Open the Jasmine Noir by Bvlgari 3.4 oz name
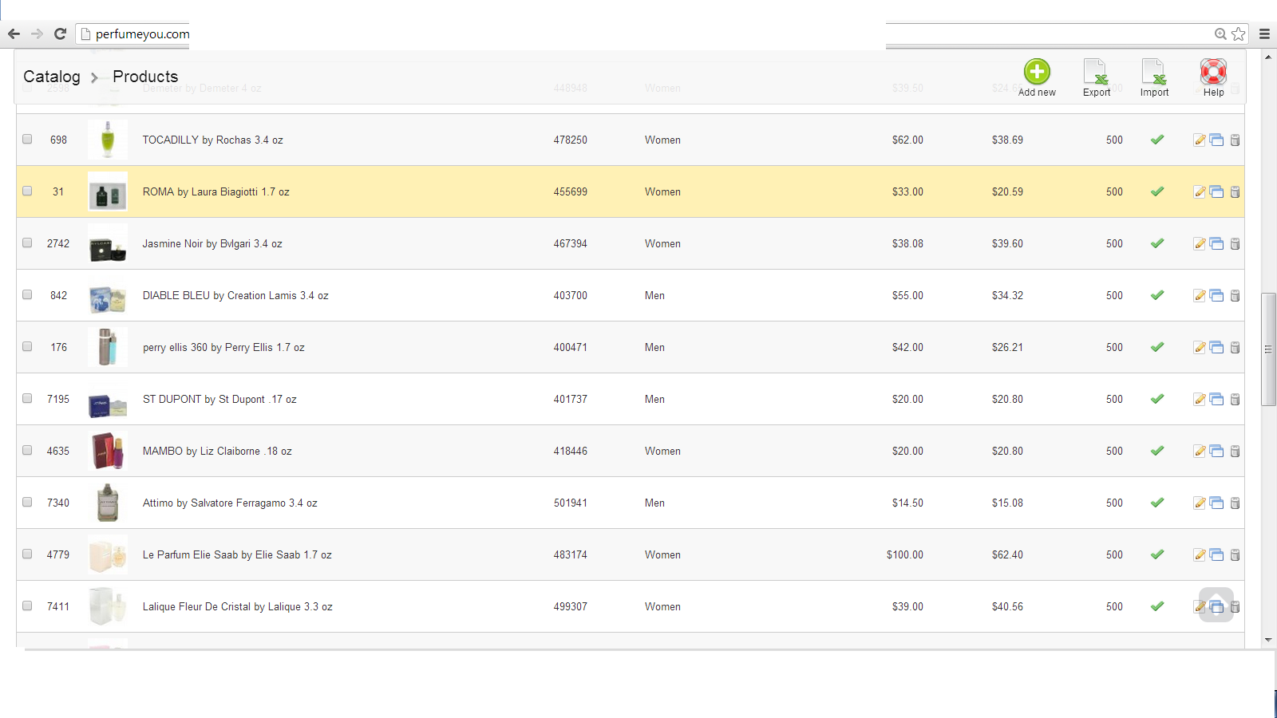Image resolution: width=1277 pixels, height=718 pixels. (212, 243)
